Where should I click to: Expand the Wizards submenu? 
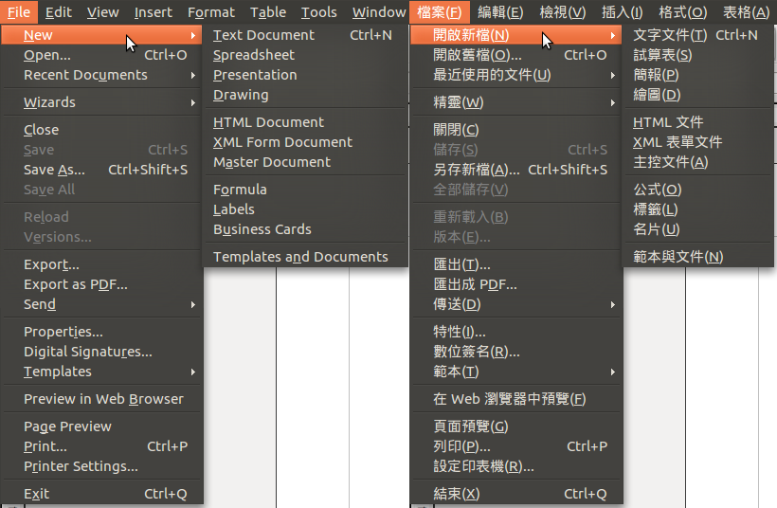pyautogui.click(x=49, y=102)
